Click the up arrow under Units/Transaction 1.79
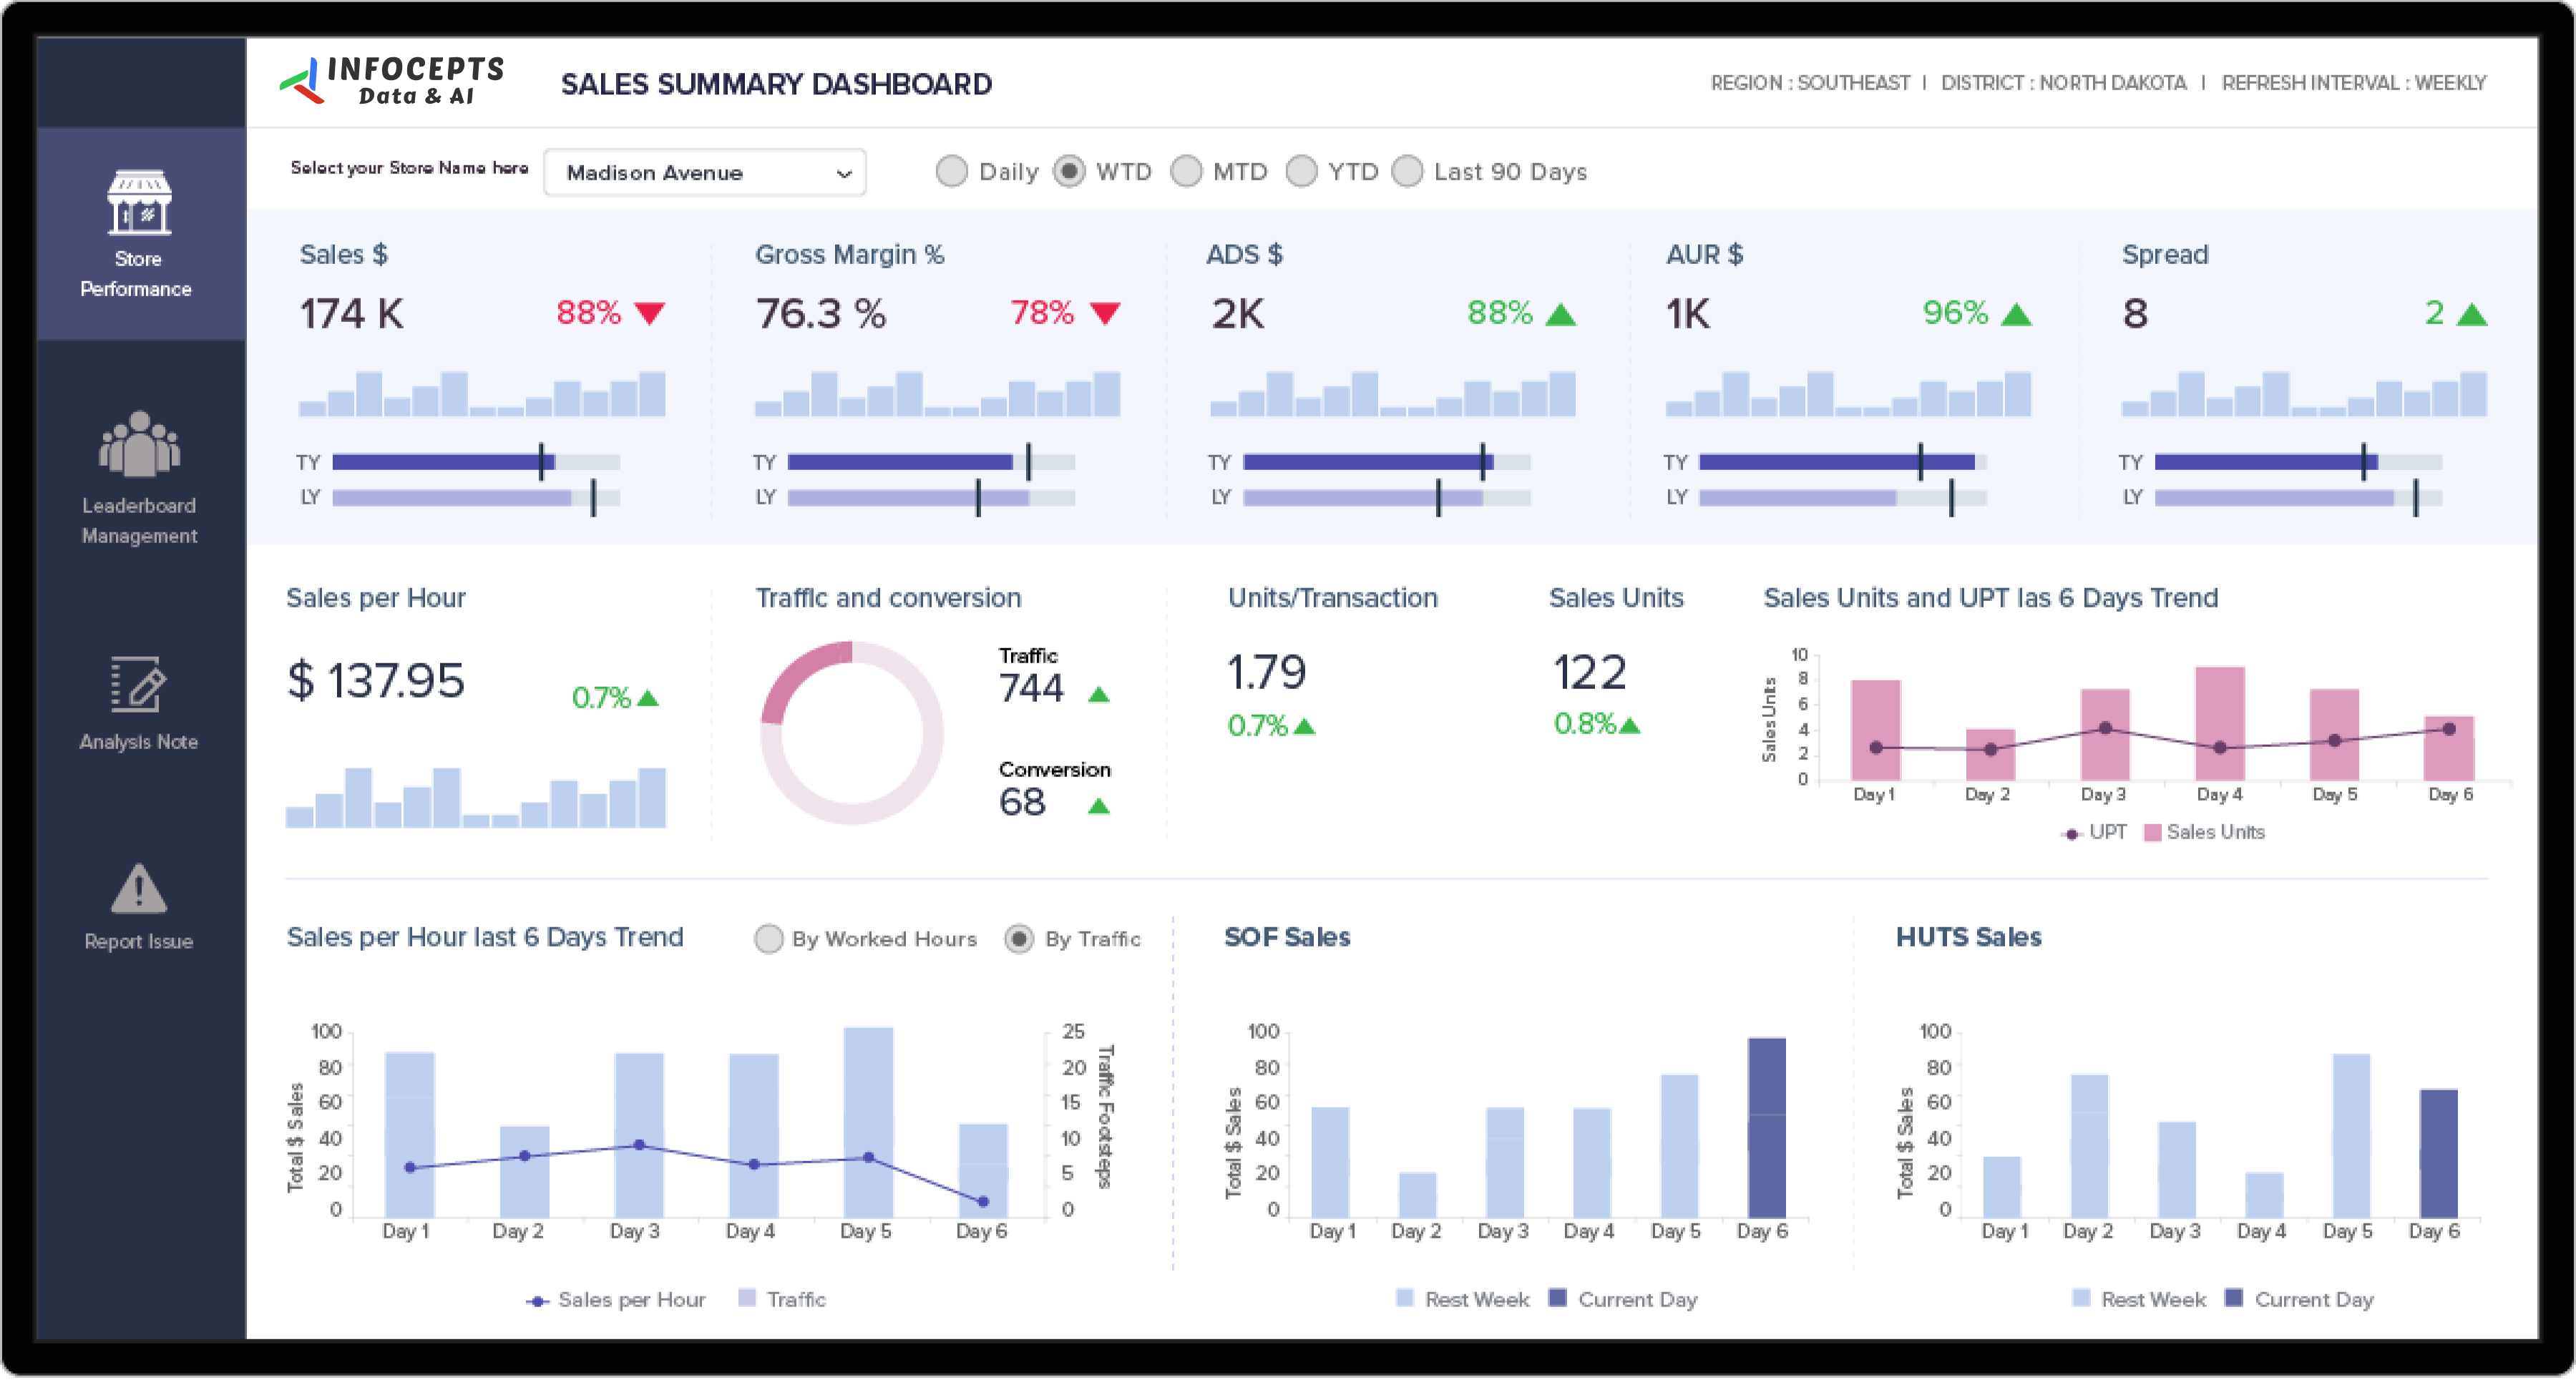Screen dimensions: 2576x1380 click(x=1304, y=727)
